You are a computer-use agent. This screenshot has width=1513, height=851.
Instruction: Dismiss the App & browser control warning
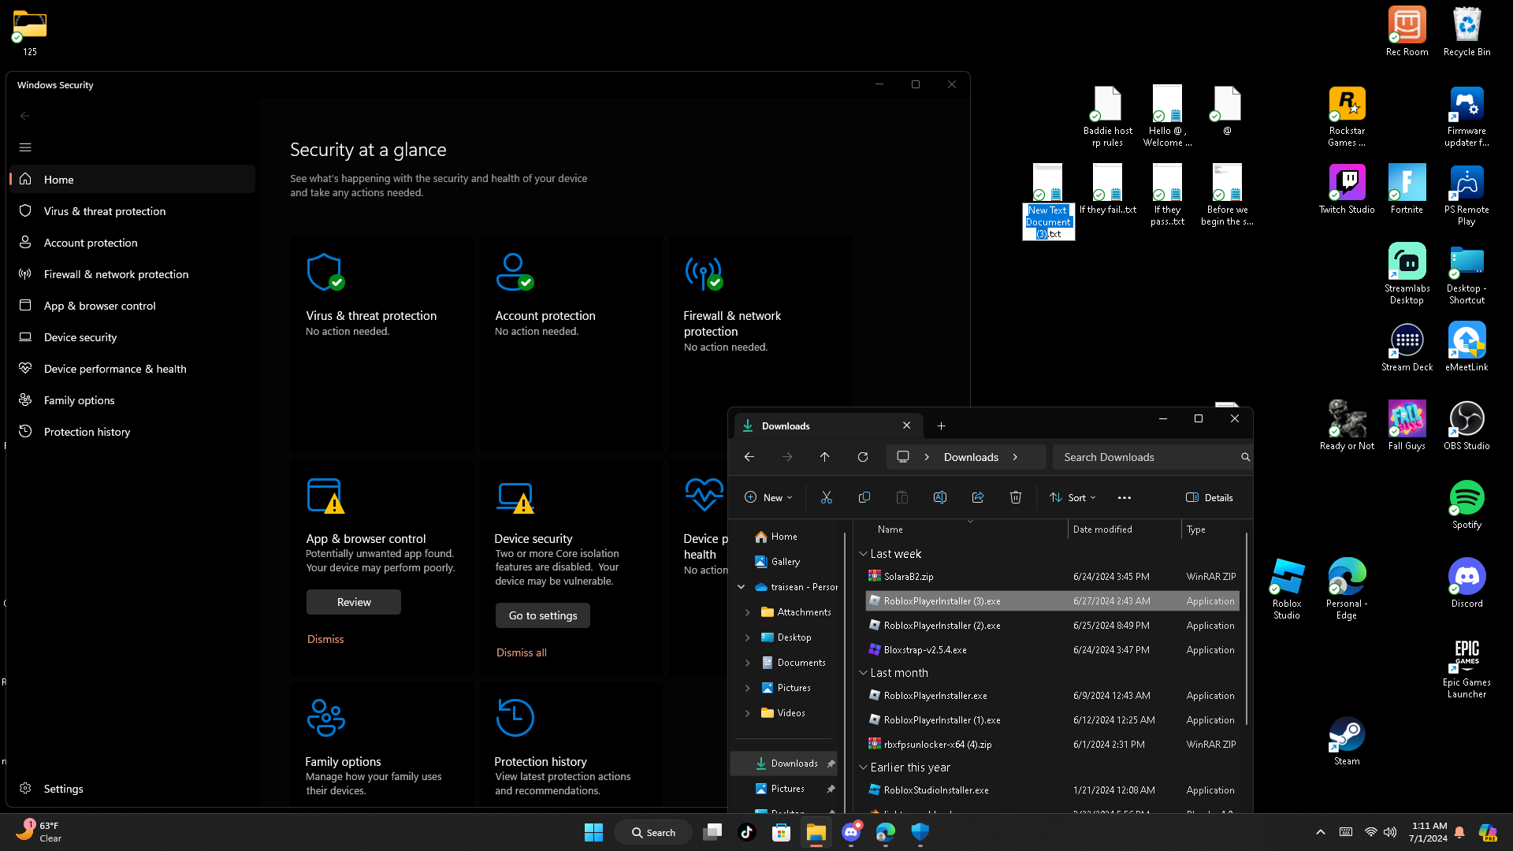tap(325, 639)
